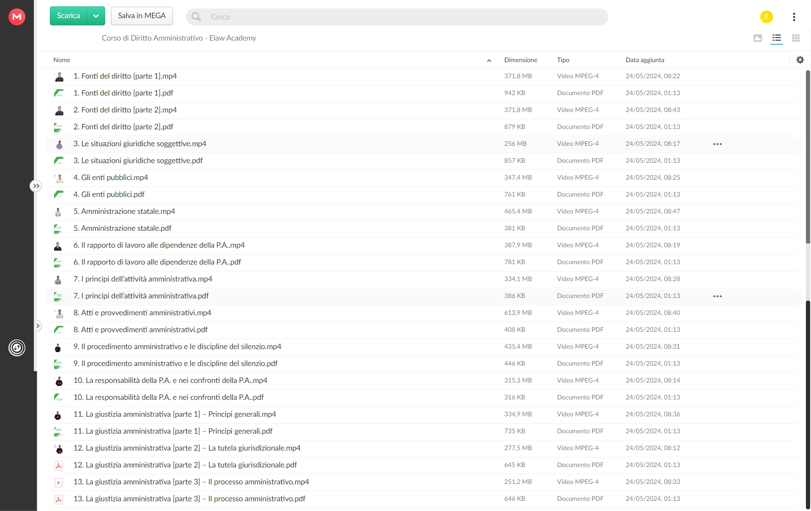
Task: Open thumbnail of 1. Fonti del diritto [parte 1].mp4
Action: [59, 77]
